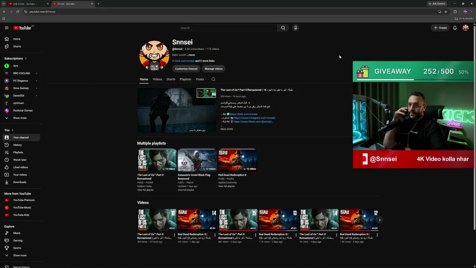Open the notifications bell
Screen dimensions: 476x268
point(455,28)
